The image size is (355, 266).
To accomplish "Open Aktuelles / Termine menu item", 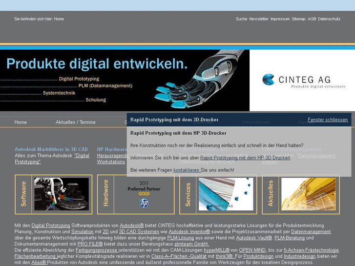I will pos(75,122).
